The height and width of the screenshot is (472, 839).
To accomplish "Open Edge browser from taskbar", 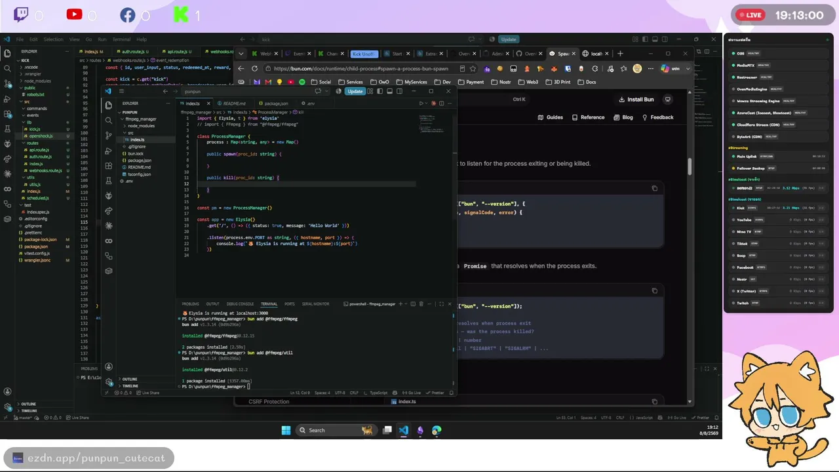I will 437,430.
